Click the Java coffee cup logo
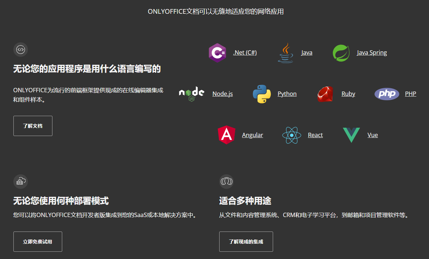 pos(286,53)
